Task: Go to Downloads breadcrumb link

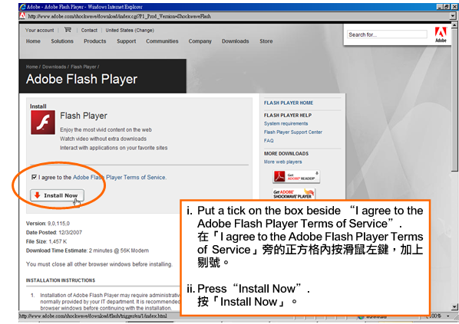Action: pos(54,67)
